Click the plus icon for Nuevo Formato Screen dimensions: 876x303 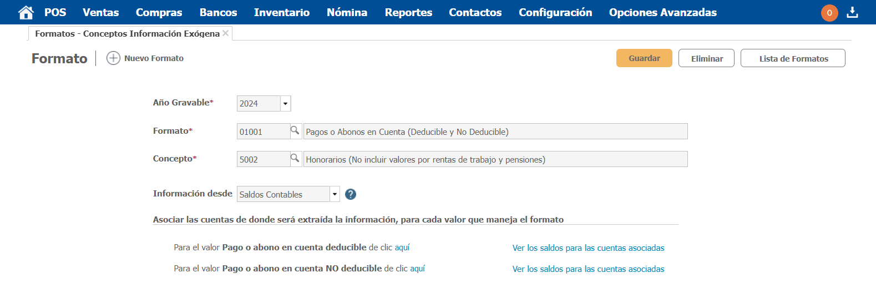tap(113, 58)
